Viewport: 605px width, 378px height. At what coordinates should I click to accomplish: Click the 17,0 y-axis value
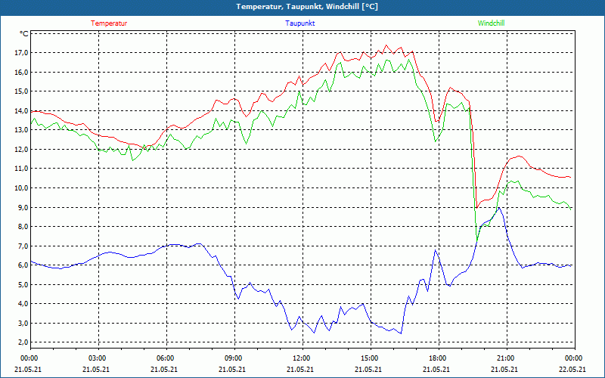pos(22,53)
